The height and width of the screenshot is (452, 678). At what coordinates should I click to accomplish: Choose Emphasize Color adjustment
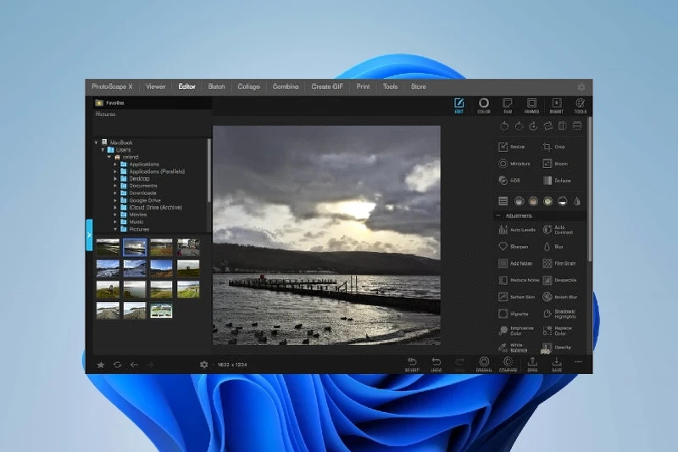(x=516, y=331)
